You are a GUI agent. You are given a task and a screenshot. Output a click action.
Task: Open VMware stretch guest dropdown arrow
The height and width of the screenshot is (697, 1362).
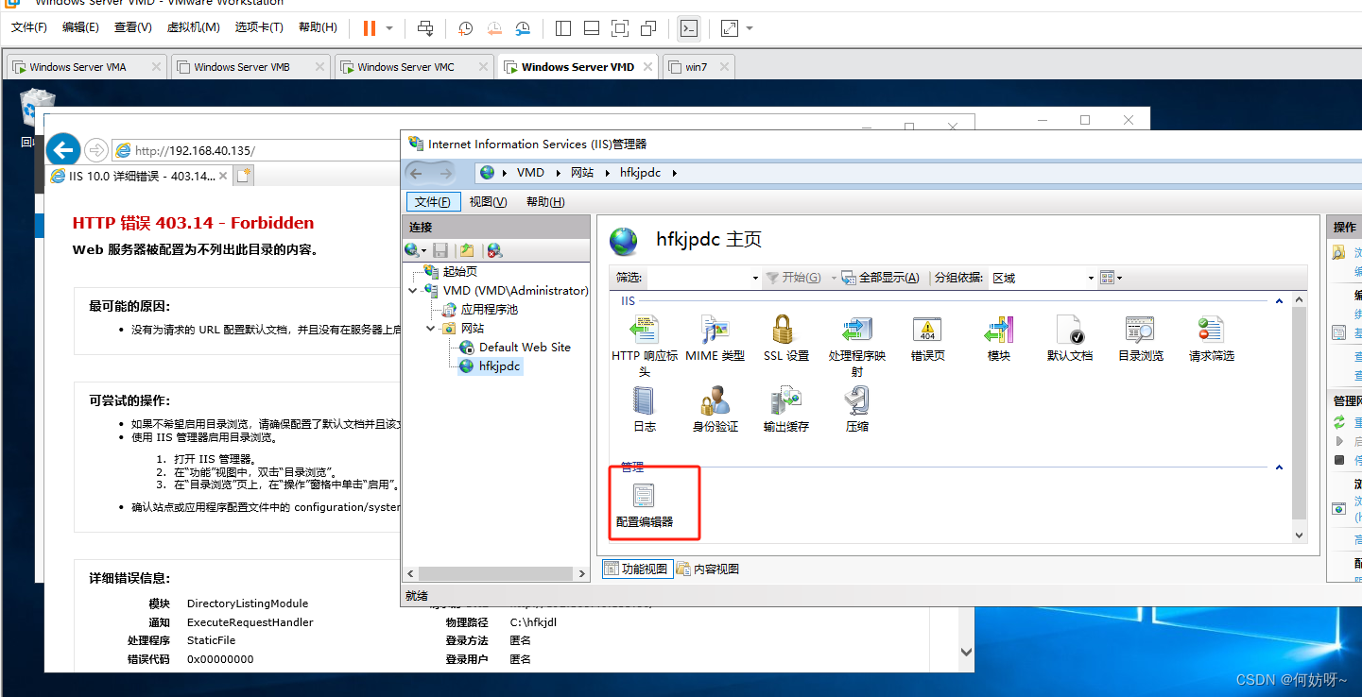pyautogui.click(x=750, y=28)
